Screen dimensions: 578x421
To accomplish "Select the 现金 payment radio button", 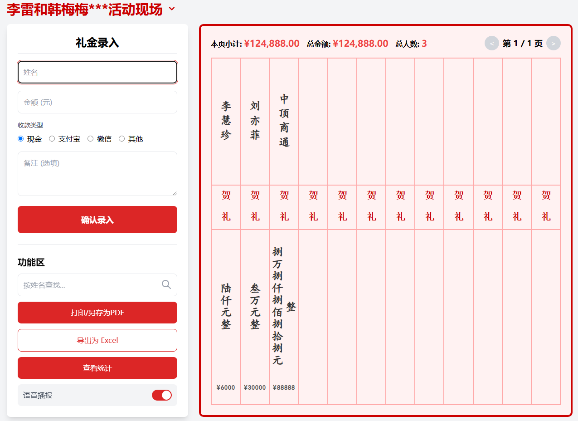I will [21, 139].
